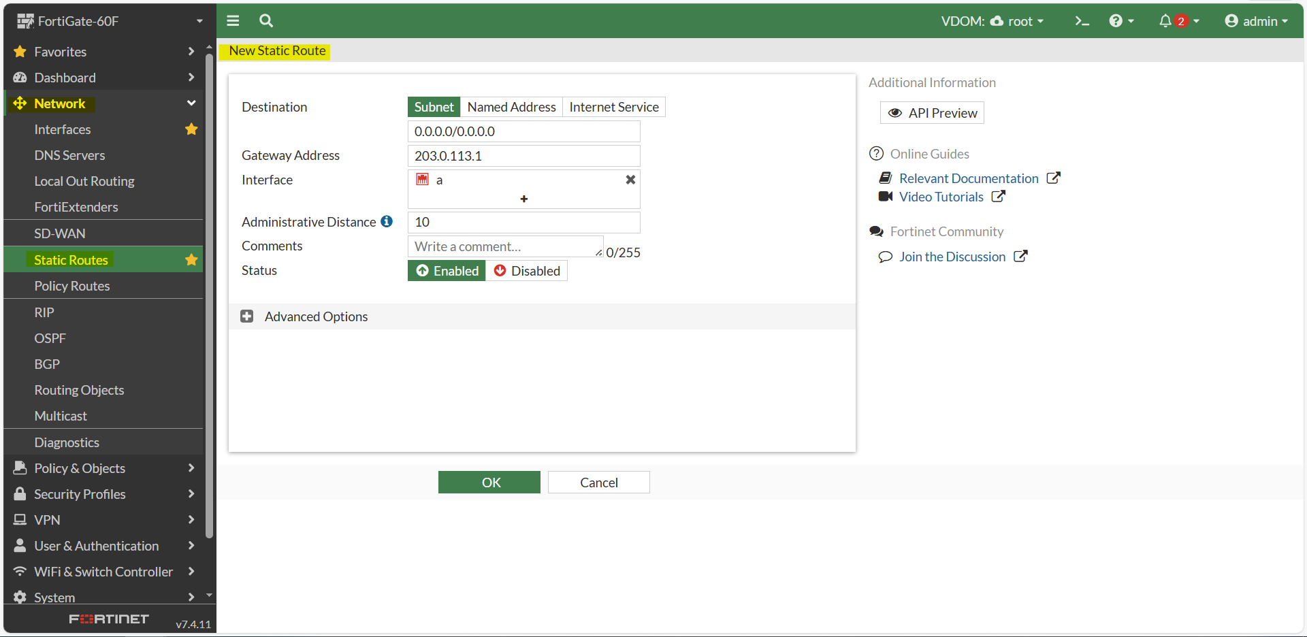Expand Advanced Options section
This screenshot has width=1307, height=637.
coord(542,316)
